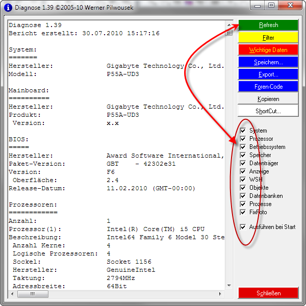
Task: Click the Speichern... button
Action: [268, 62]
